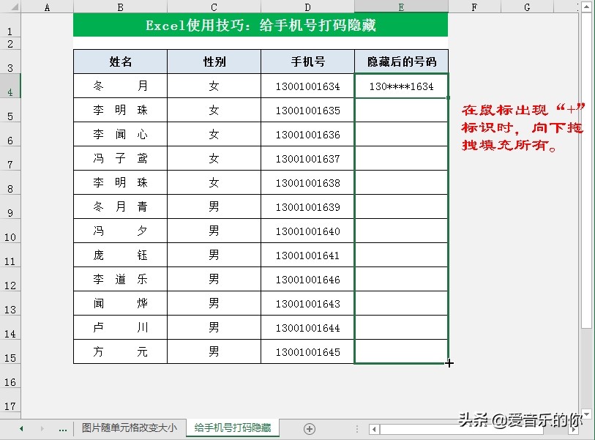Viewport: 595px width, 440px height.
Task: Click the New Sheet plus icon
Action: (309, 429)
